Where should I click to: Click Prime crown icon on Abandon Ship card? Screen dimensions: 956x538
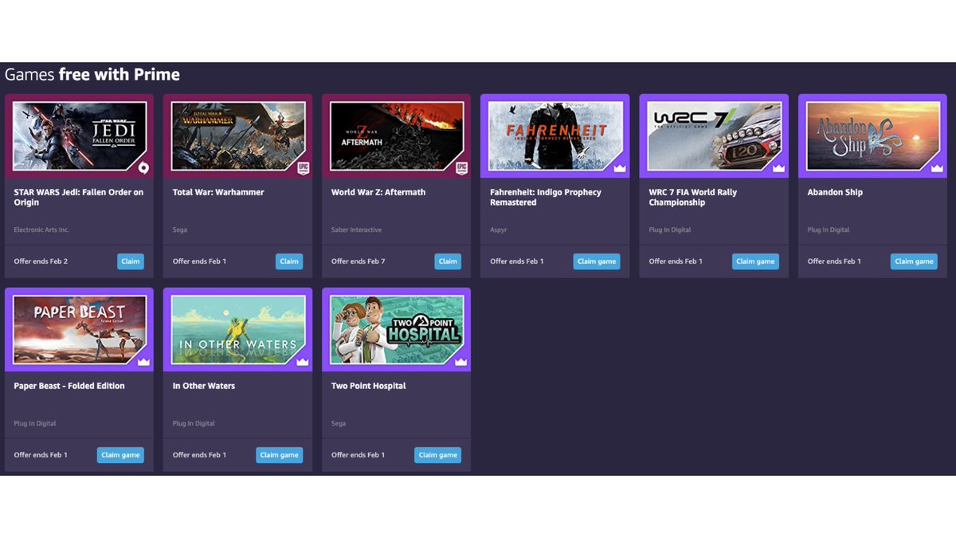click(937, 168)
